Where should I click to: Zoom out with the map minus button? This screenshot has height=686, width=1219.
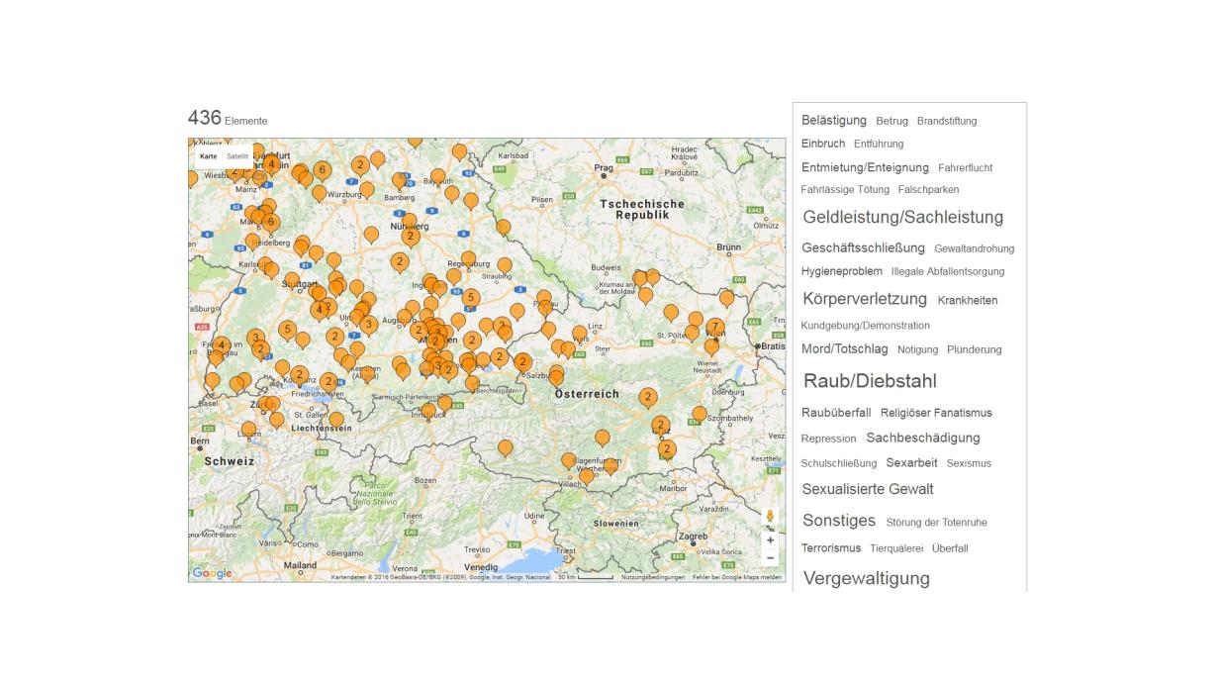click(x=770, y=557)
